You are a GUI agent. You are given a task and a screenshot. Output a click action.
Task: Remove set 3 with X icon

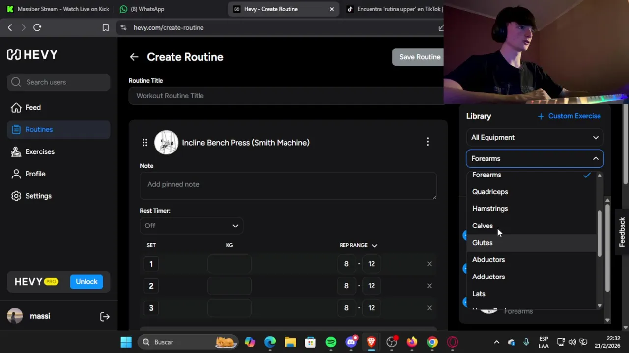(x=429, y=308)
